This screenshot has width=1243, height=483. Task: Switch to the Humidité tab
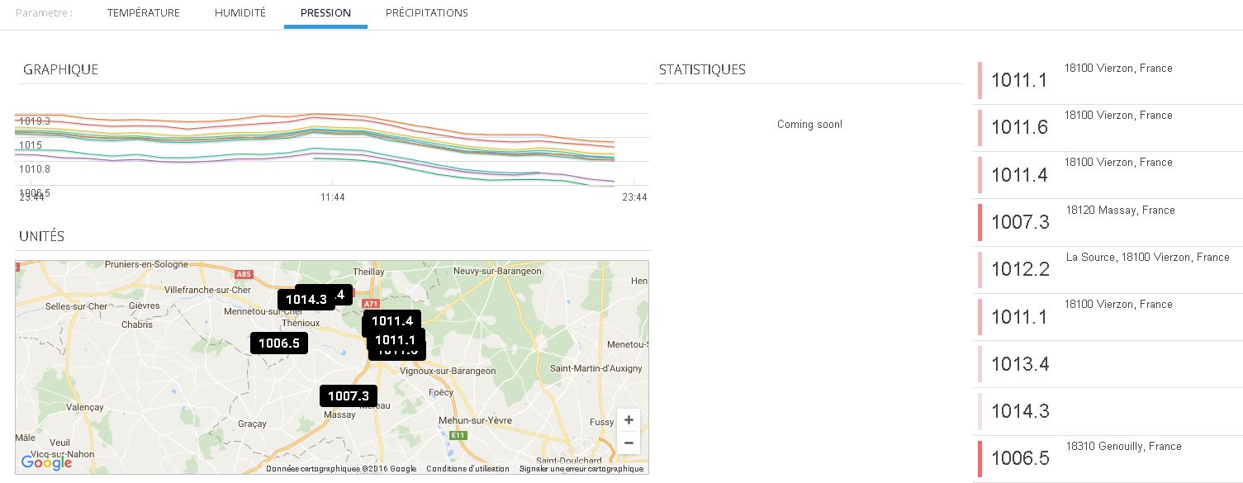click(240, 13)
